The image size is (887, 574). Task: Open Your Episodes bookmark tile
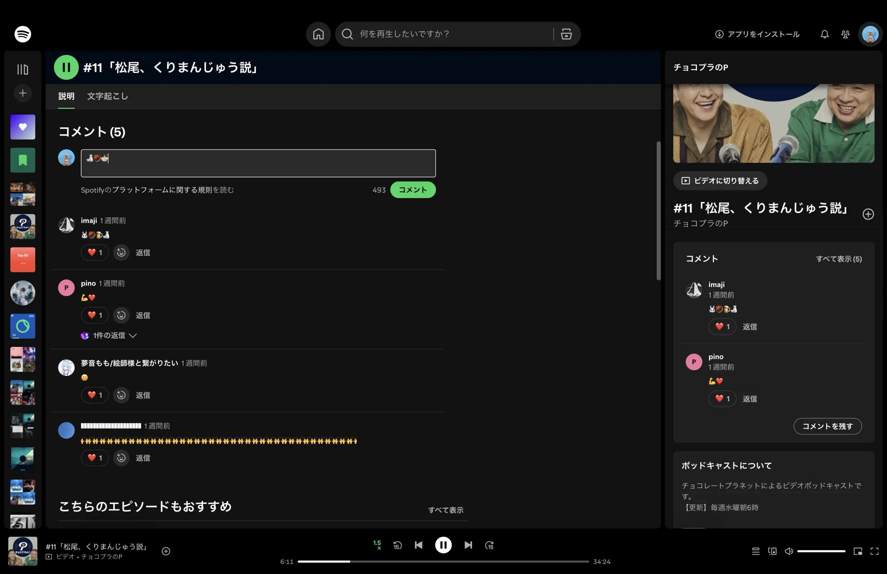point(23,160)
